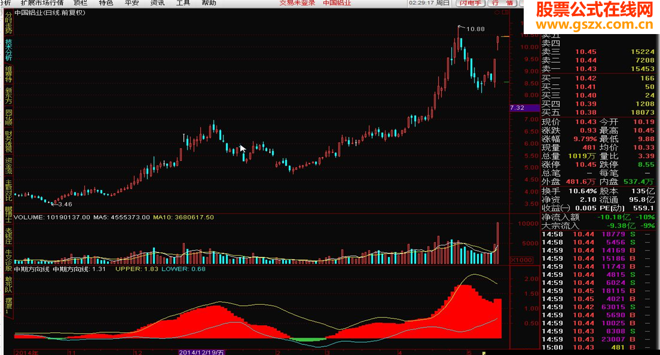Click the 行情 button in the top bar
Screen dimensions: 660x355
pos(503,3)
